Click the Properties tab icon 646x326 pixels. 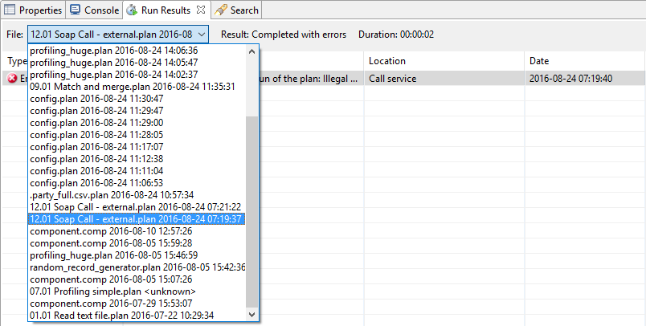(10, 10)
